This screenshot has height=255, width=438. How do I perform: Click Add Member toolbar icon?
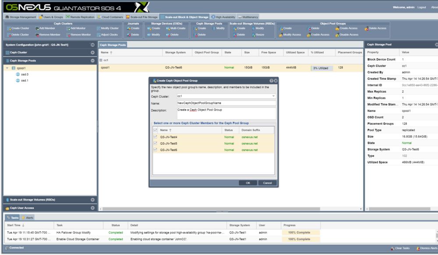(x=45, y=28)
